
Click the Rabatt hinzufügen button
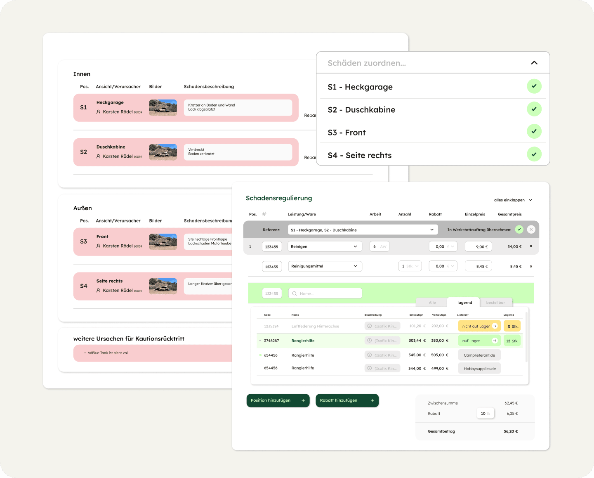(346, 400)
